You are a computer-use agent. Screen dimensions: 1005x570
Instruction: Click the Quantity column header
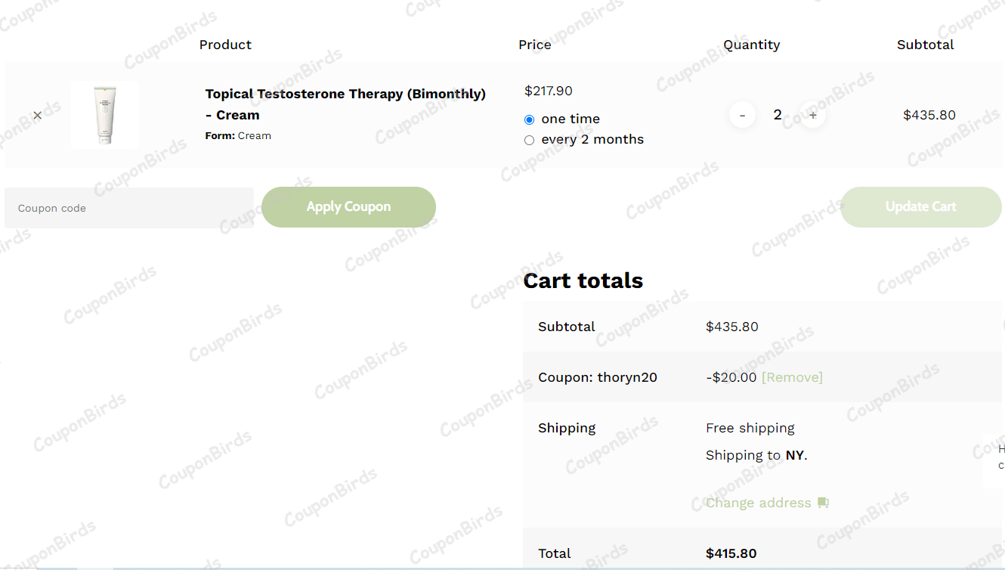[x=751, y=45]
